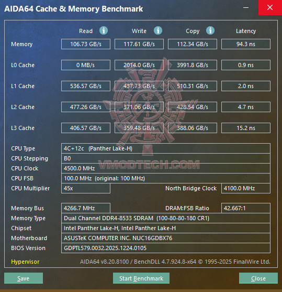Select the Memory Latency value 94.3 ns

tap(246, 44)
